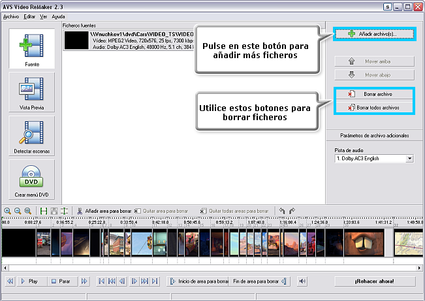Redo the last action
Viewport: 425px width, 301px height.
coord(292,211)
